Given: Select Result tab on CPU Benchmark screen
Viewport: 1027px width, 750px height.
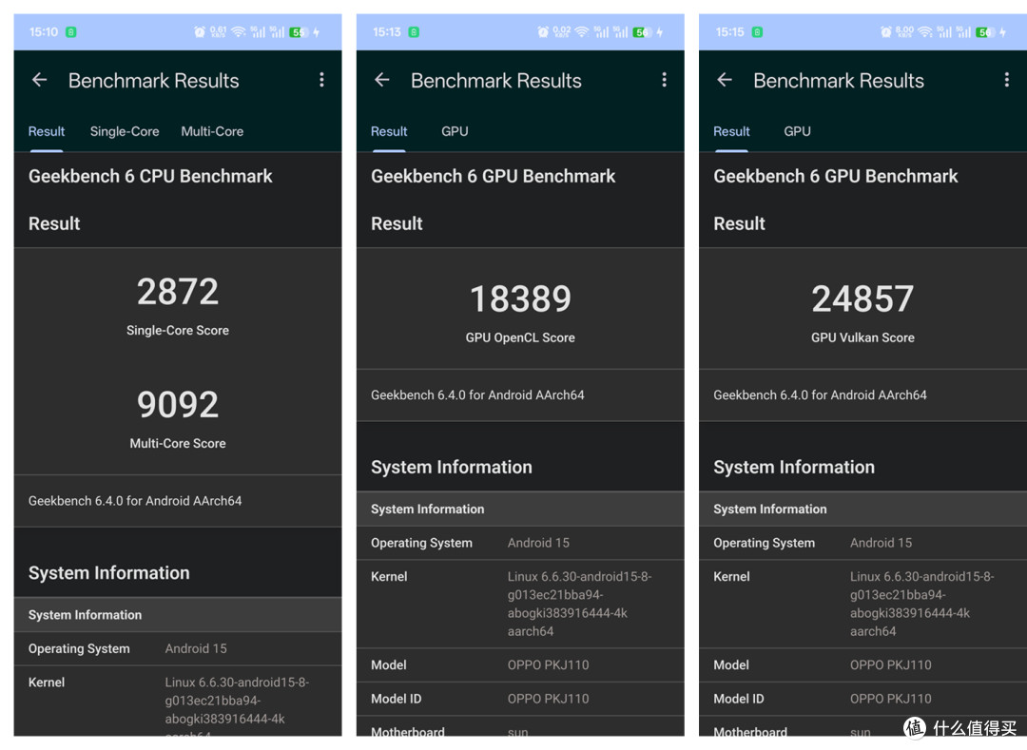Looking at the screenshot, I should coord(47,131).
